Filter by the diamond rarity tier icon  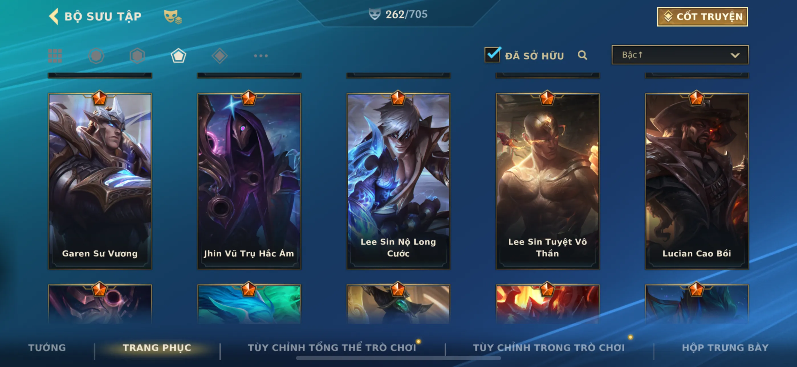220,56
